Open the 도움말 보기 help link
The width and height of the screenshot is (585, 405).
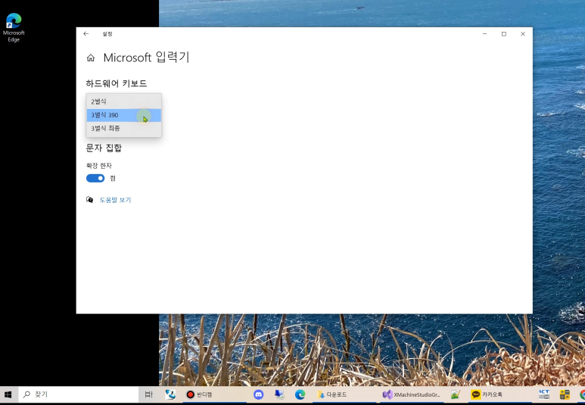point(115,200)
